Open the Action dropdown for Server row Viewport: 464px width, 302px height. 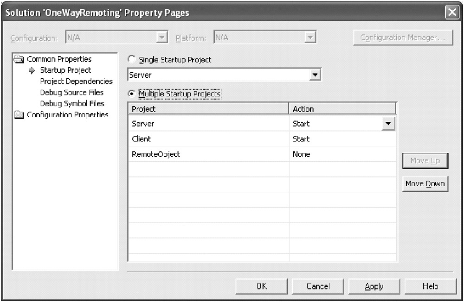(388, 124)
